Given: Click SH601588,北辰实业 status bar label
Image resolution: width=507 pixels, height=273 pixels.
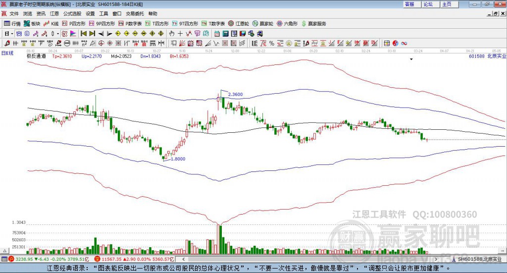Looking at the screenshot, I should pos(479,259).
